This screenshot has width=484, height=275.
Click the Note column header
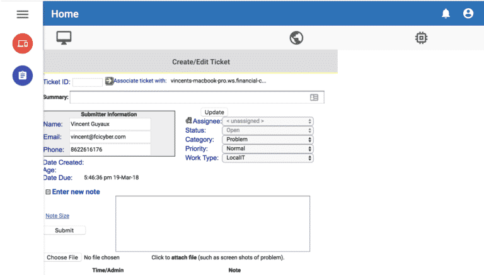coord(234,270)
